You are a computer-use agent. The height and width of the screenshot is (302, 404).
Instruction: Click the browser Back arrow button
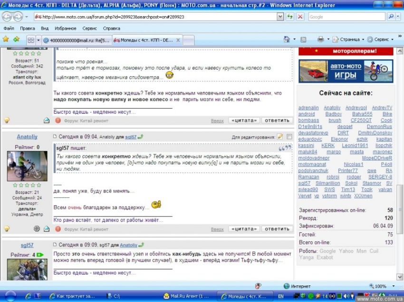(7, 17)
